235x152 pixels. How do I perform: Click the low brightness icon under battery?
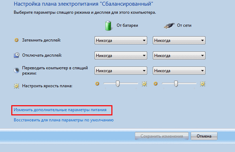pos(97,83)
